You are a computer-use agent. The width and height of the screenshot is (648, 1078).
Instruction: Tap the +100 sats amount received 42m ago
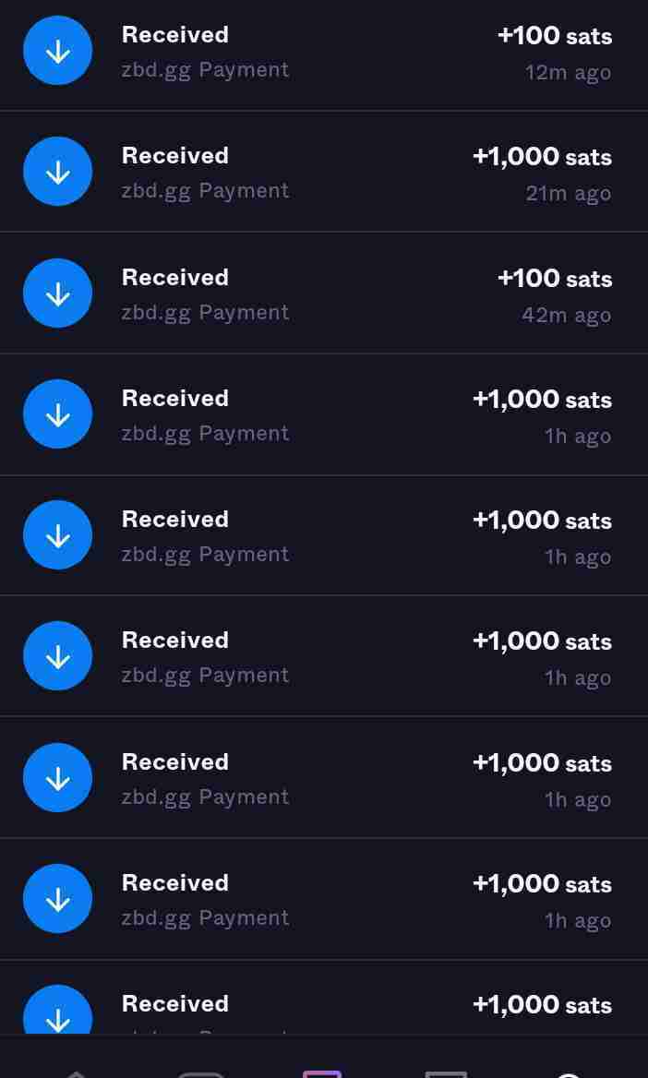pos(554,278)
